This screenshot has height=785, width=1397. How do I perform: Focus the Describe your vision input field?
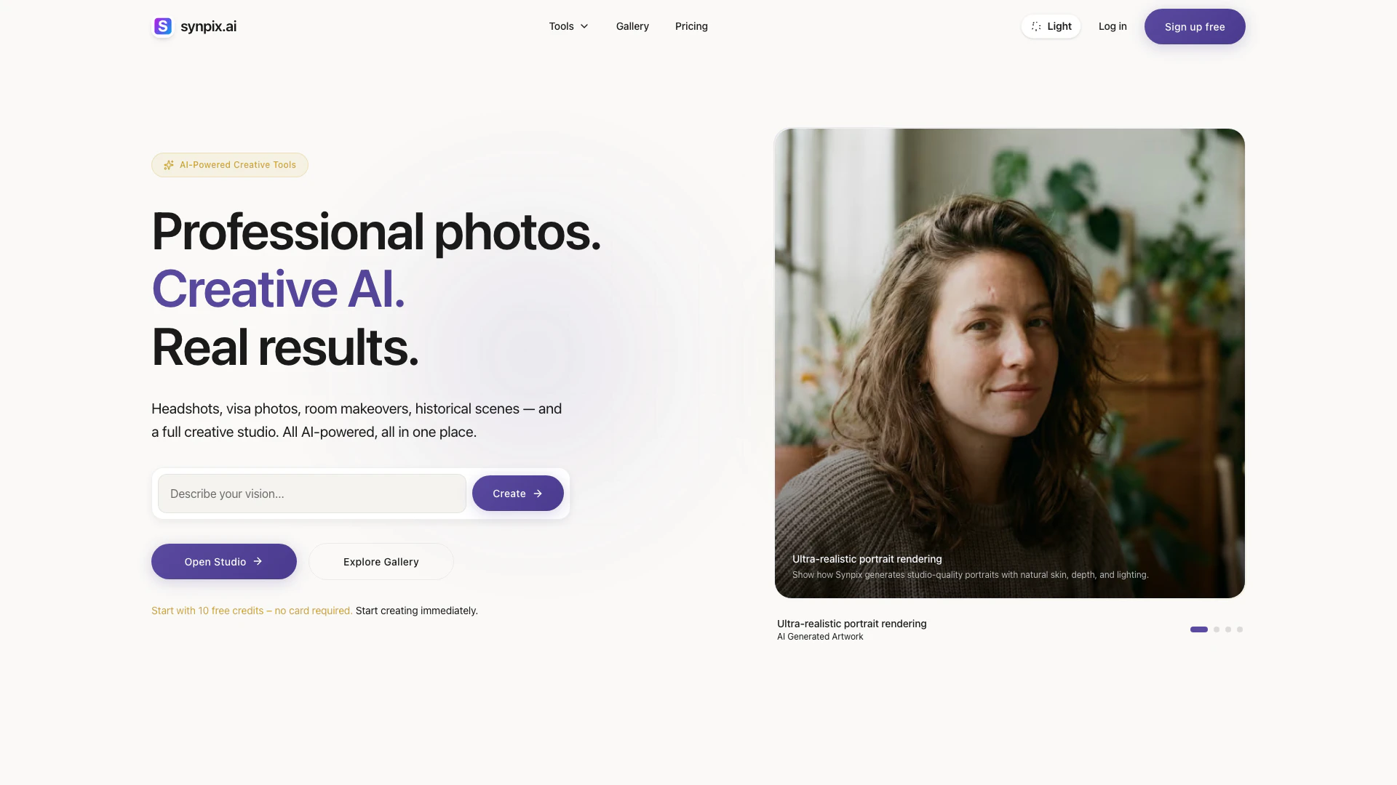coord(312,494)
